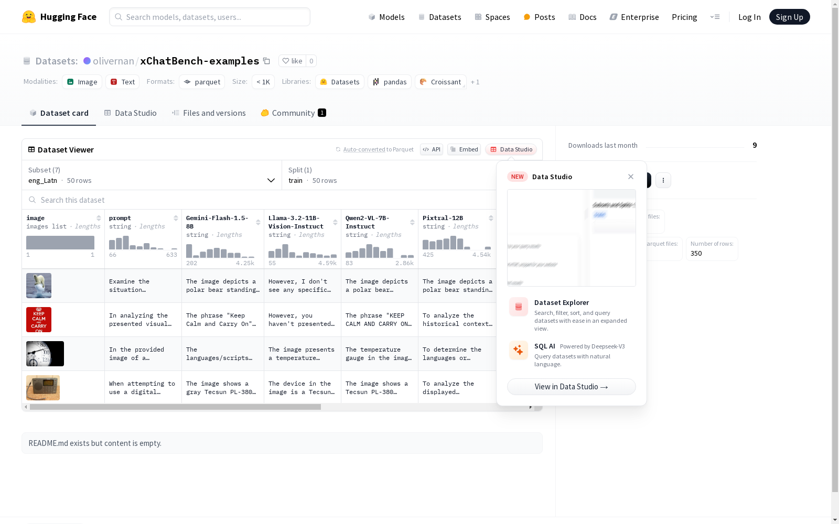Click the Hugging Face logo icon

[x=29, y=17]
